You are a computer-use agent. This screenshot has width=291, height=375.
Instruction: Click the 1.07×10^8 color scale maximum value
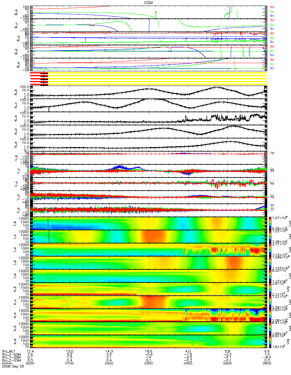click(280, 217)
